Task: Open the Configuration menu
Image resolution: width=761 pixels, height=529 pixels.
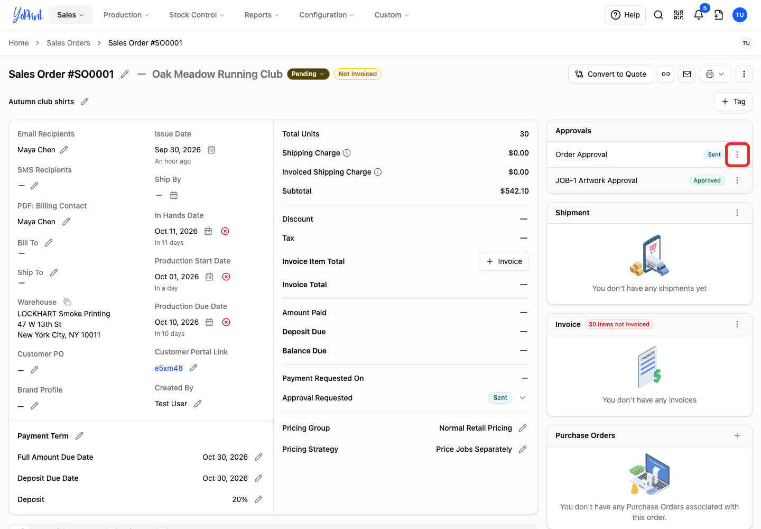Action: (327, 15)
